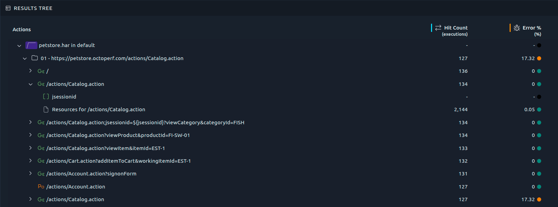Collapse the expanded /actions/Catalog.action request
The image size is (558, 207).
click(x=30, y=84)
